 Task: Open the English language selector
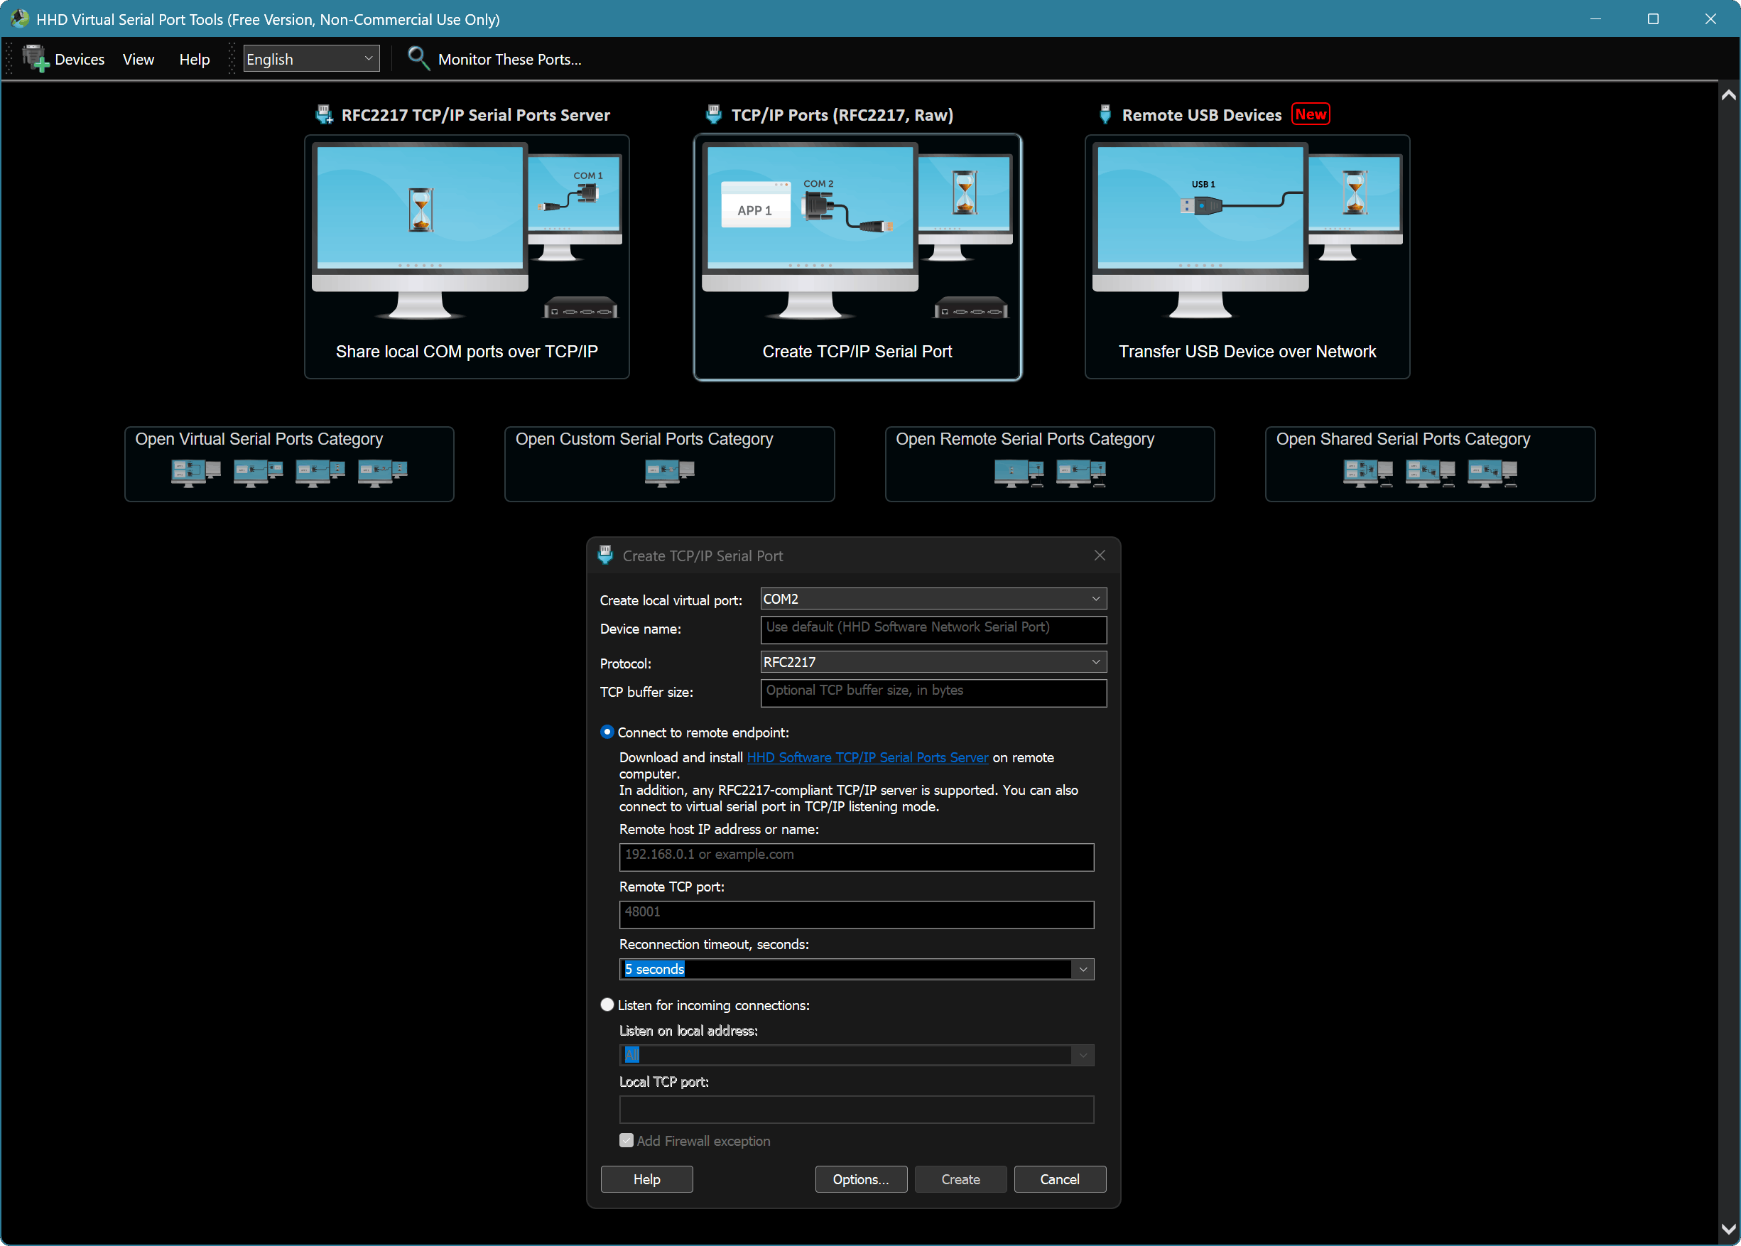point(310,58)
